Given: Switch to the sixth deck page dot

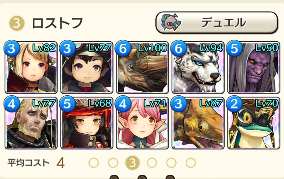Looking at the screenshot, I should [191, 162].
